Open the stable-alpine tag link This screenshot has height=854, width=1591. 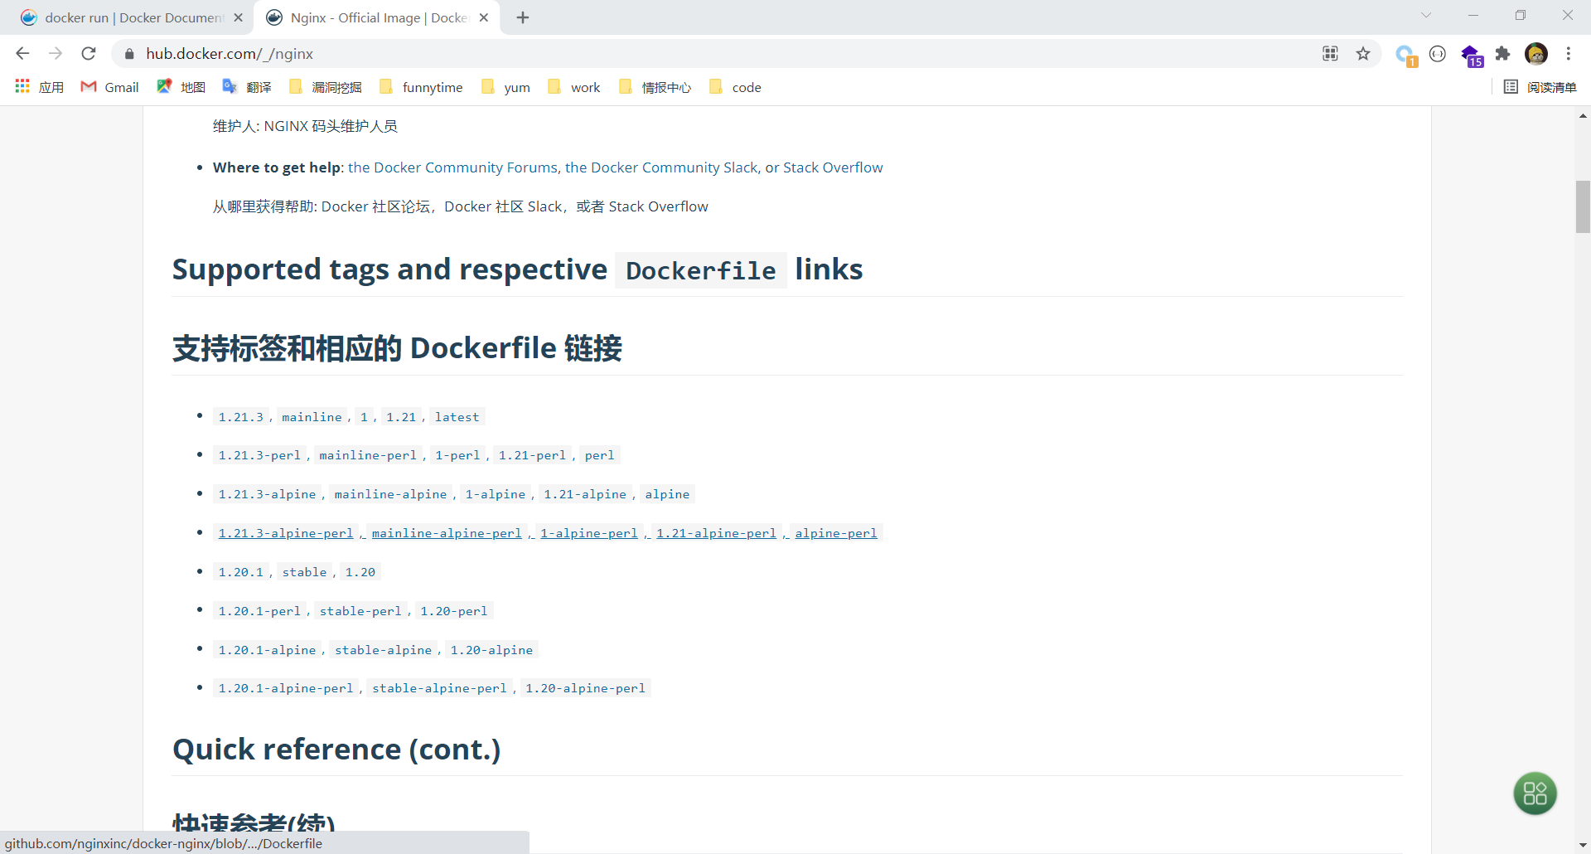coord(383,650)
